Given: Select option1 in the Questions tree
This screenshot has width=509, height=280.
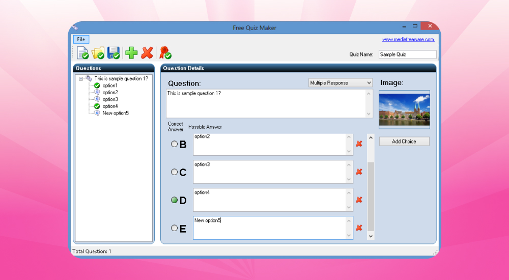Looking at the screenshot, I should (x=110, y=86).
